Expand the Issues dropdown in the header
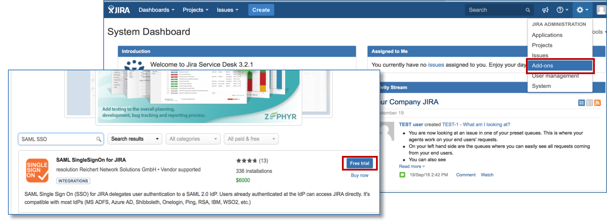 pos(227,10)
